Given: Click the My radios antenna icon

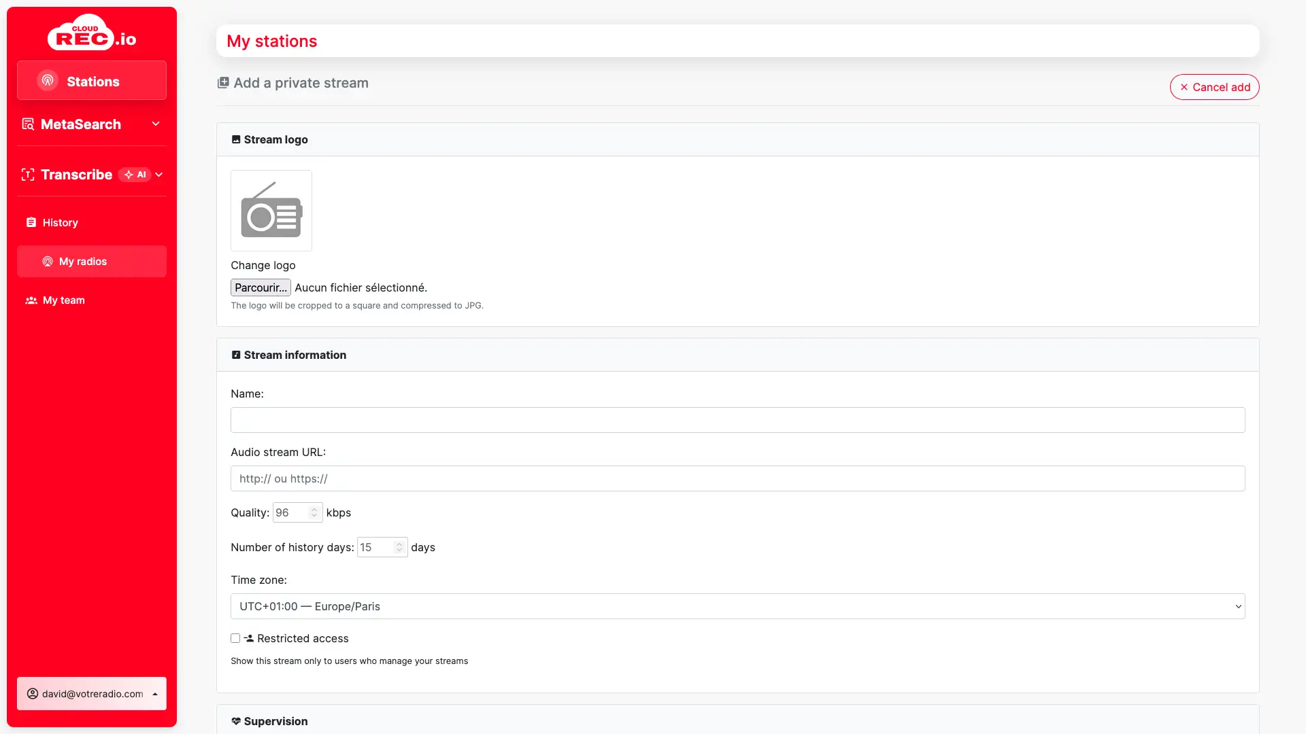Looking at the screenshot, I should (x=48, y=262).
